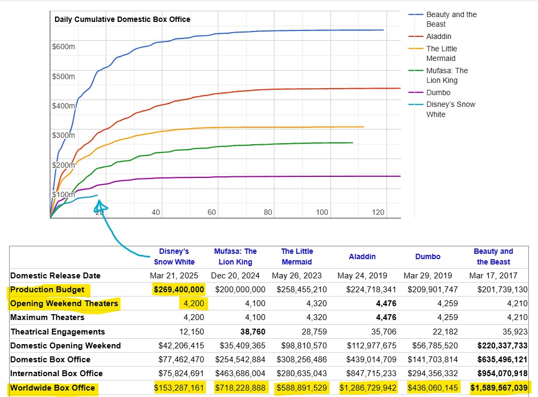Select the Opening Weekend Theaters row label

64,303
